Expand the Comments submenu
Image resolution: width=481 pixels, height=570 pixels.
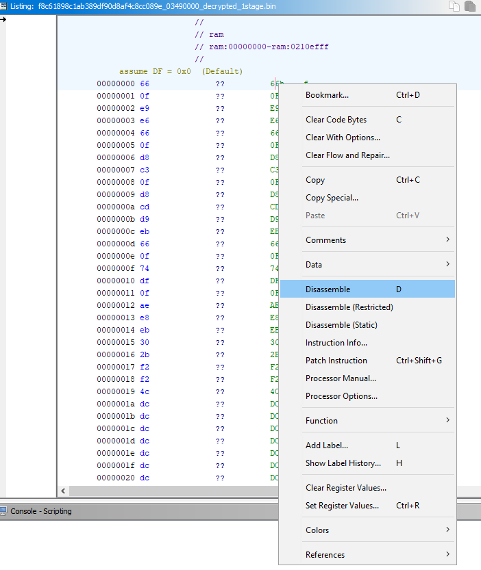(x=447, y=240)
